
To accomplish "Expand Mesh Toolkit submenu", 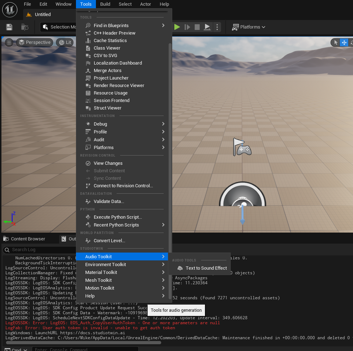I will point(122,280).
